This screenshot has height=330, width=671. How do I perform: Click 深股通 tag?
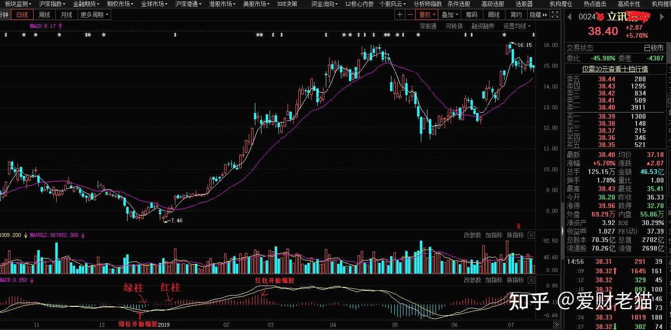click(428, 26)
